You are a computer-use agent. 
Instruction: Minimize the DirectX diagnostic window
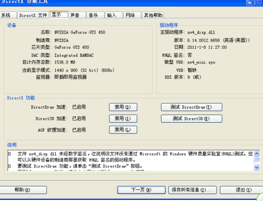pyautogui.click(x=250, y=3)
